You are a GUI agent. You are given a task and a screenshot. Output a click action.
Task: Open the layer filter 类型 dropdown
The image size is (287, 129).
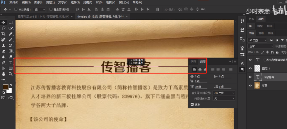coord(257,40)
